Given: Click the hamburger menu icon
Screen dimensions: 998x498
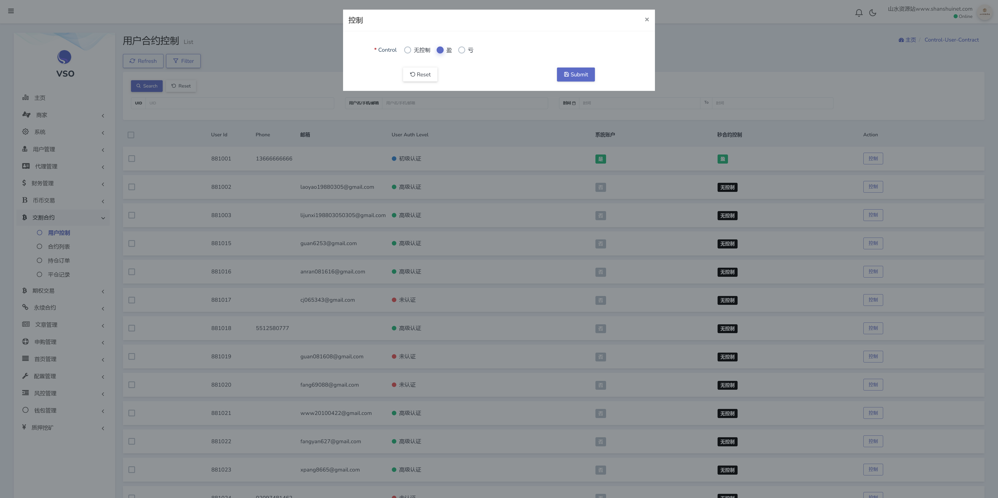Looking at the screenshot, I should click(11, 11).
